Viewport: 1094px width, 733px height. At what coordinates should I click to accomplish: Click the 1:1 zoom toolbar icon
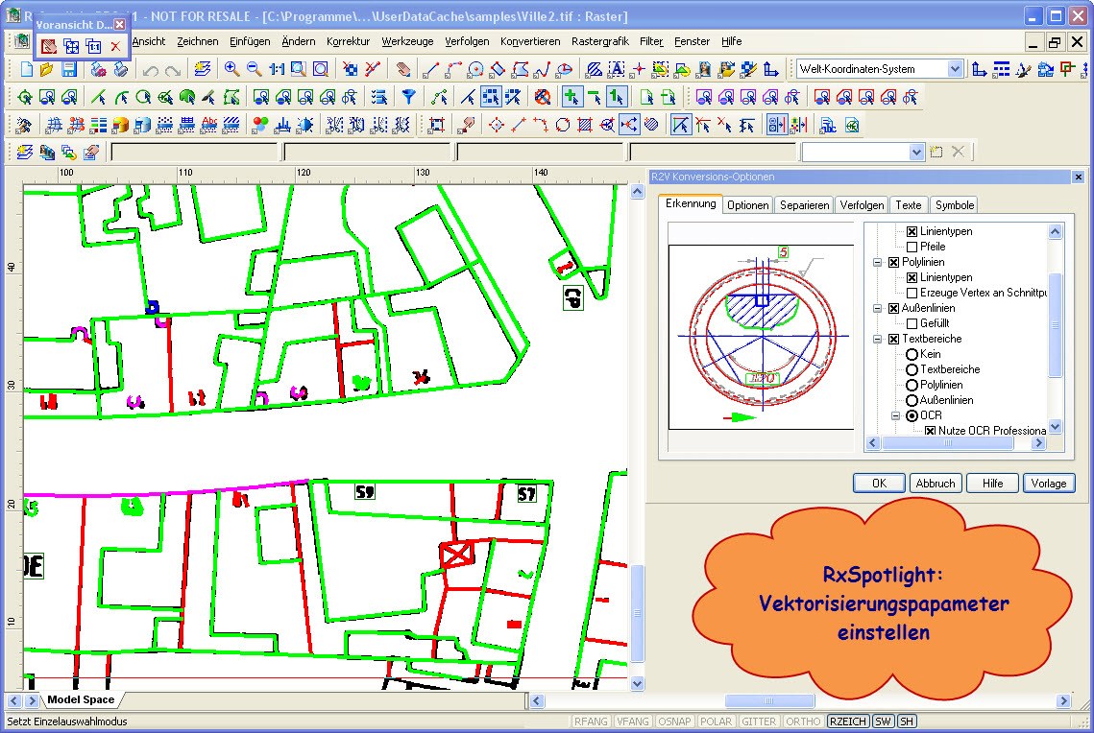[277, 69]
